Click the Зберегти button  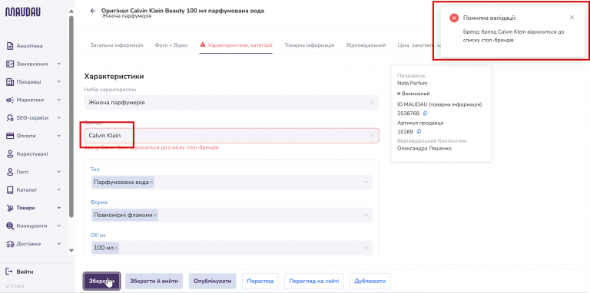point(102,281)
